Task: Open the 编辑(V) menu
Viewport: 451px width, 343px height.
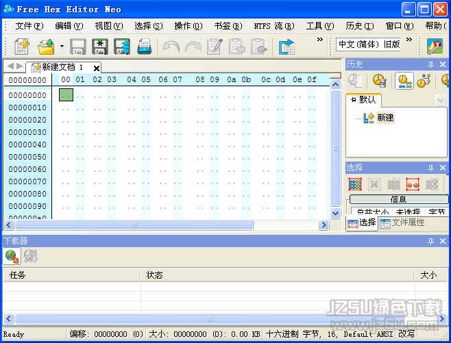Action: 69,26
